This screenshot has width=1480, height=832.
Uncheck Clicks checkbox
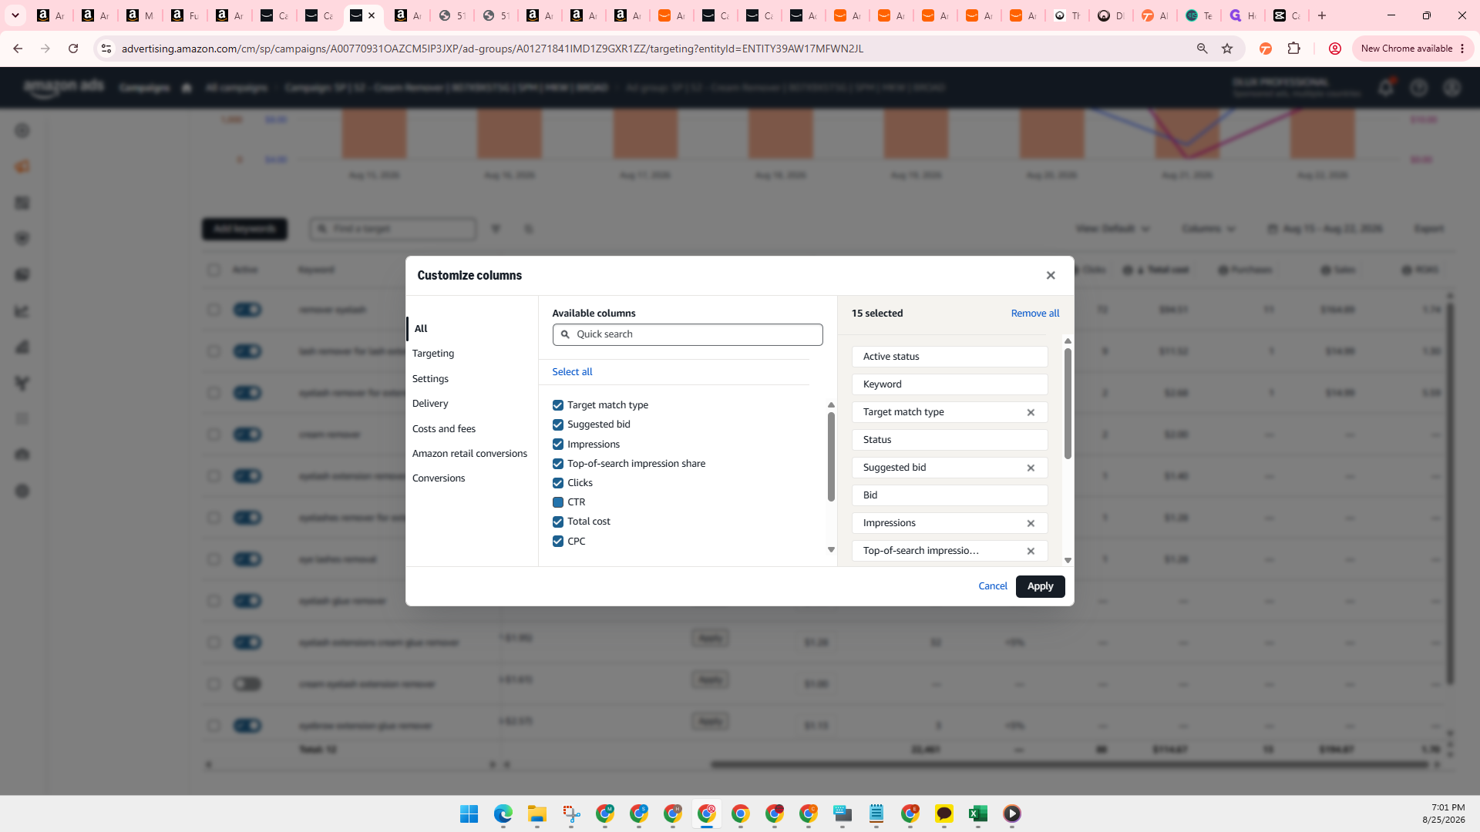pyautogui.click(x=558, y=483)
